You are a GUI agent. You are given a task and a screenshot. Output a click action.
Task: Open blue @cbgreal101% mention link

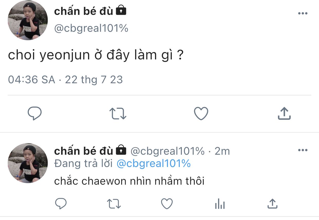pos(154,163)
